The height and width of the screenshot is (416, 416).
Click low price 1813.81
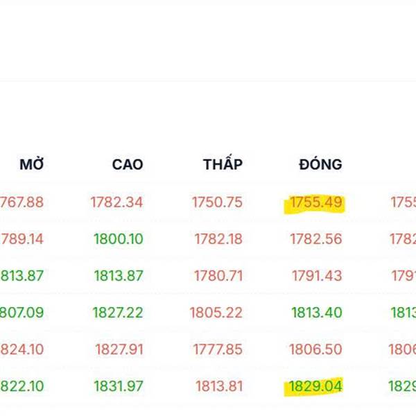(x=219, y=386)
